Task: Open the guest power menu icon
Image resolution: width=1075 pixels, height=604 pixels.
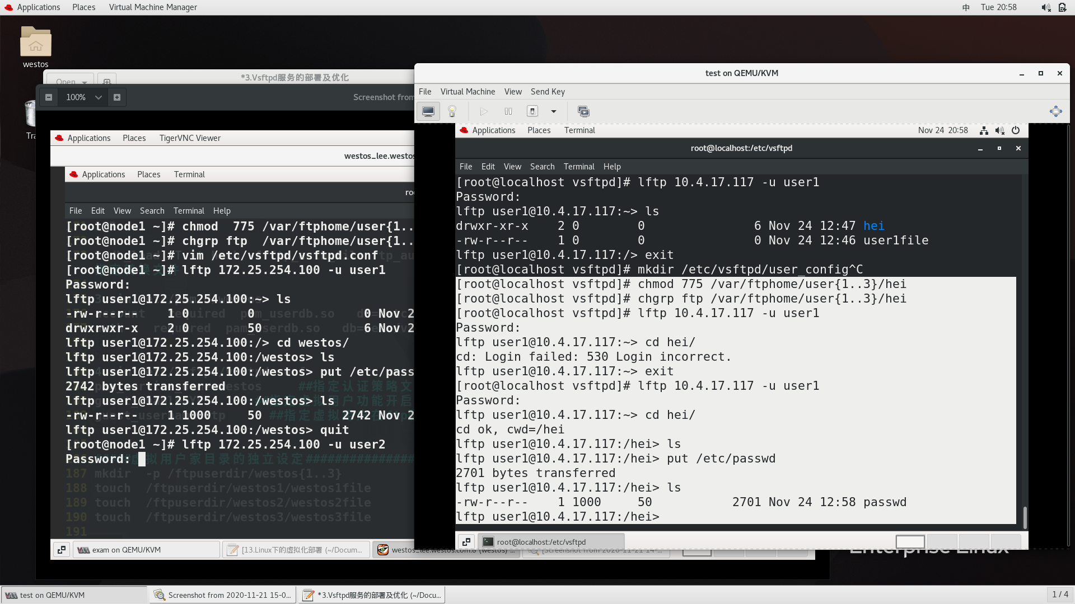Action: [x=1016, y=130]
